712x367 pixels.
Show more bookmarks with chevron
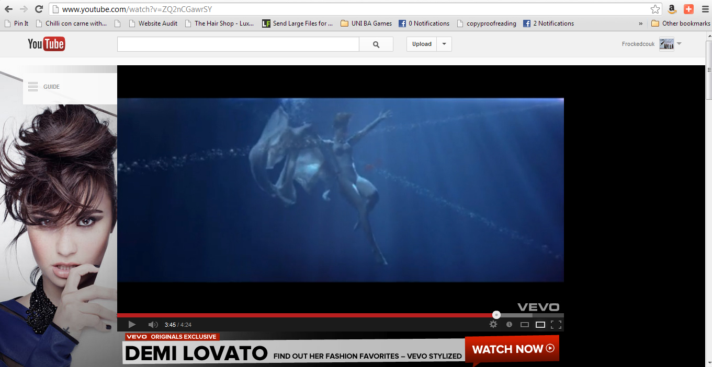point(641,23)
